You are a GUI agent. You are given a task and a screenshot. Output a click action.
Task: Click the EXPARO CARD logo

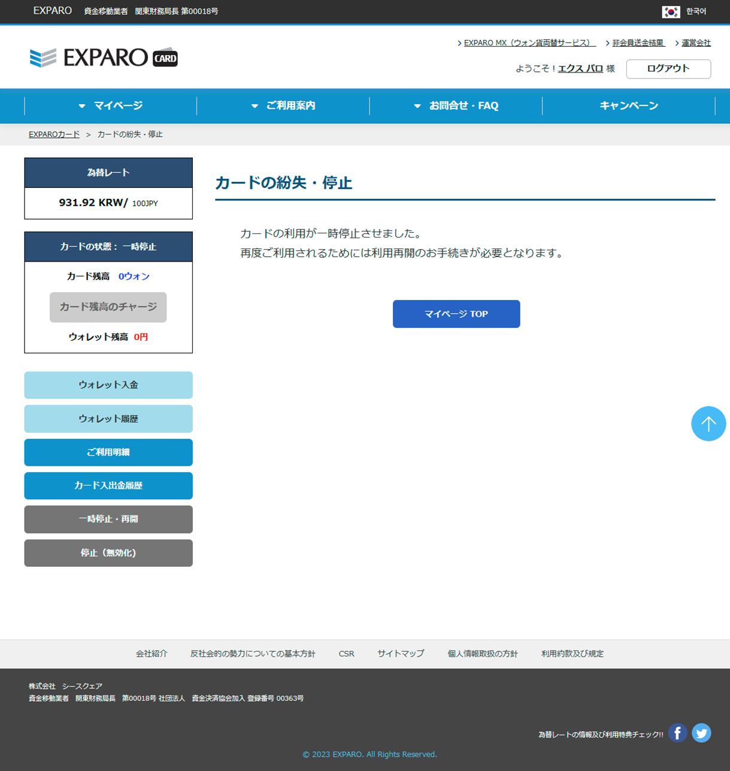tap(104, 57)
